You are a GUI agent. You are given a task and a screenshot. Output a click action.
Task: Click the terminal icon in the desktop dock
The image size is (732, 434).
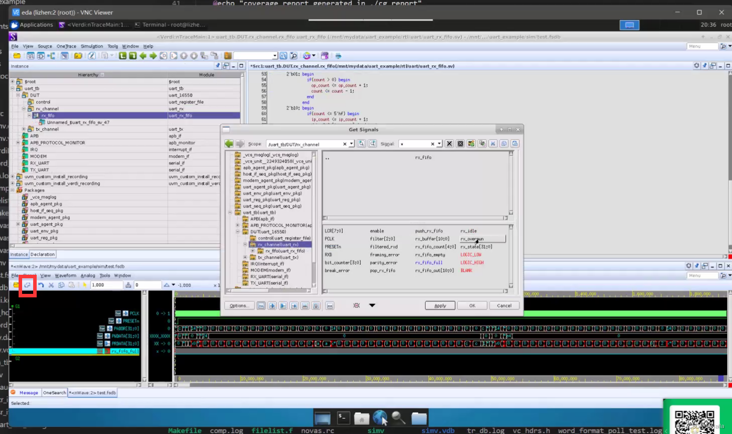tap(343, 417)
